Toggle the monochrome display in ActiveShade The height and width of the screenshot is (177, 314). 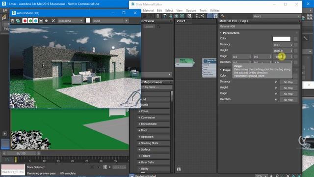(x=46, y=21)
